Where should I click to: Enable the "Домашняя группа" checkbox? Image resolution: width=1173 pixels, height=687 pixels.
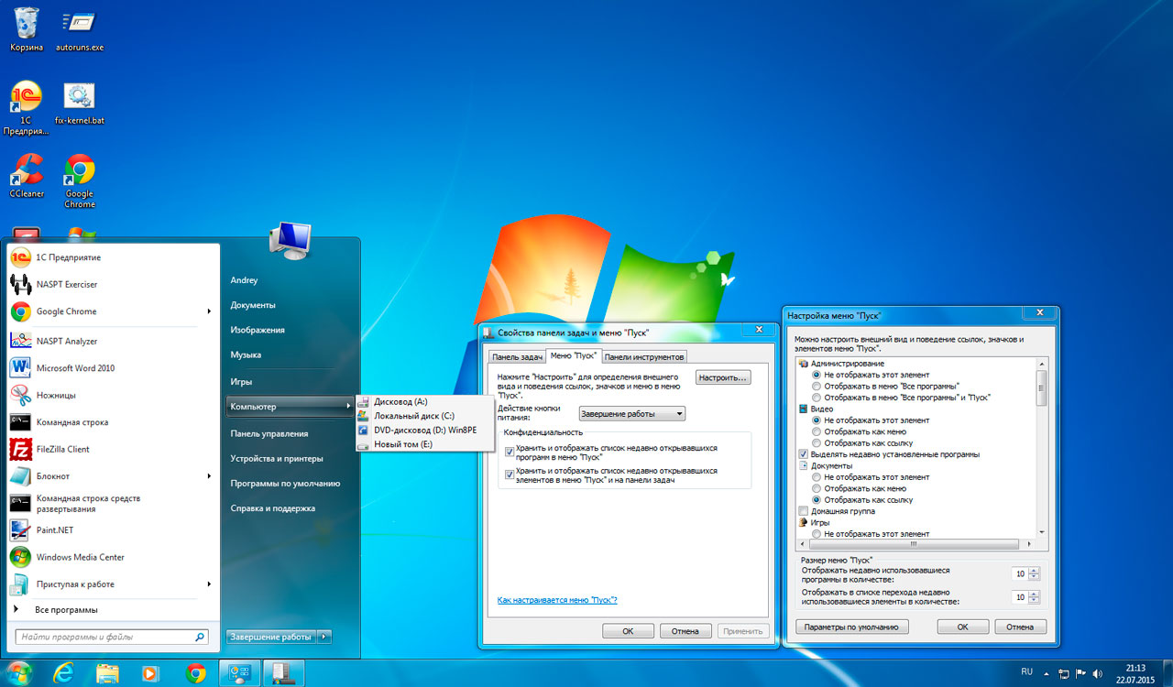tap(804, 511)
